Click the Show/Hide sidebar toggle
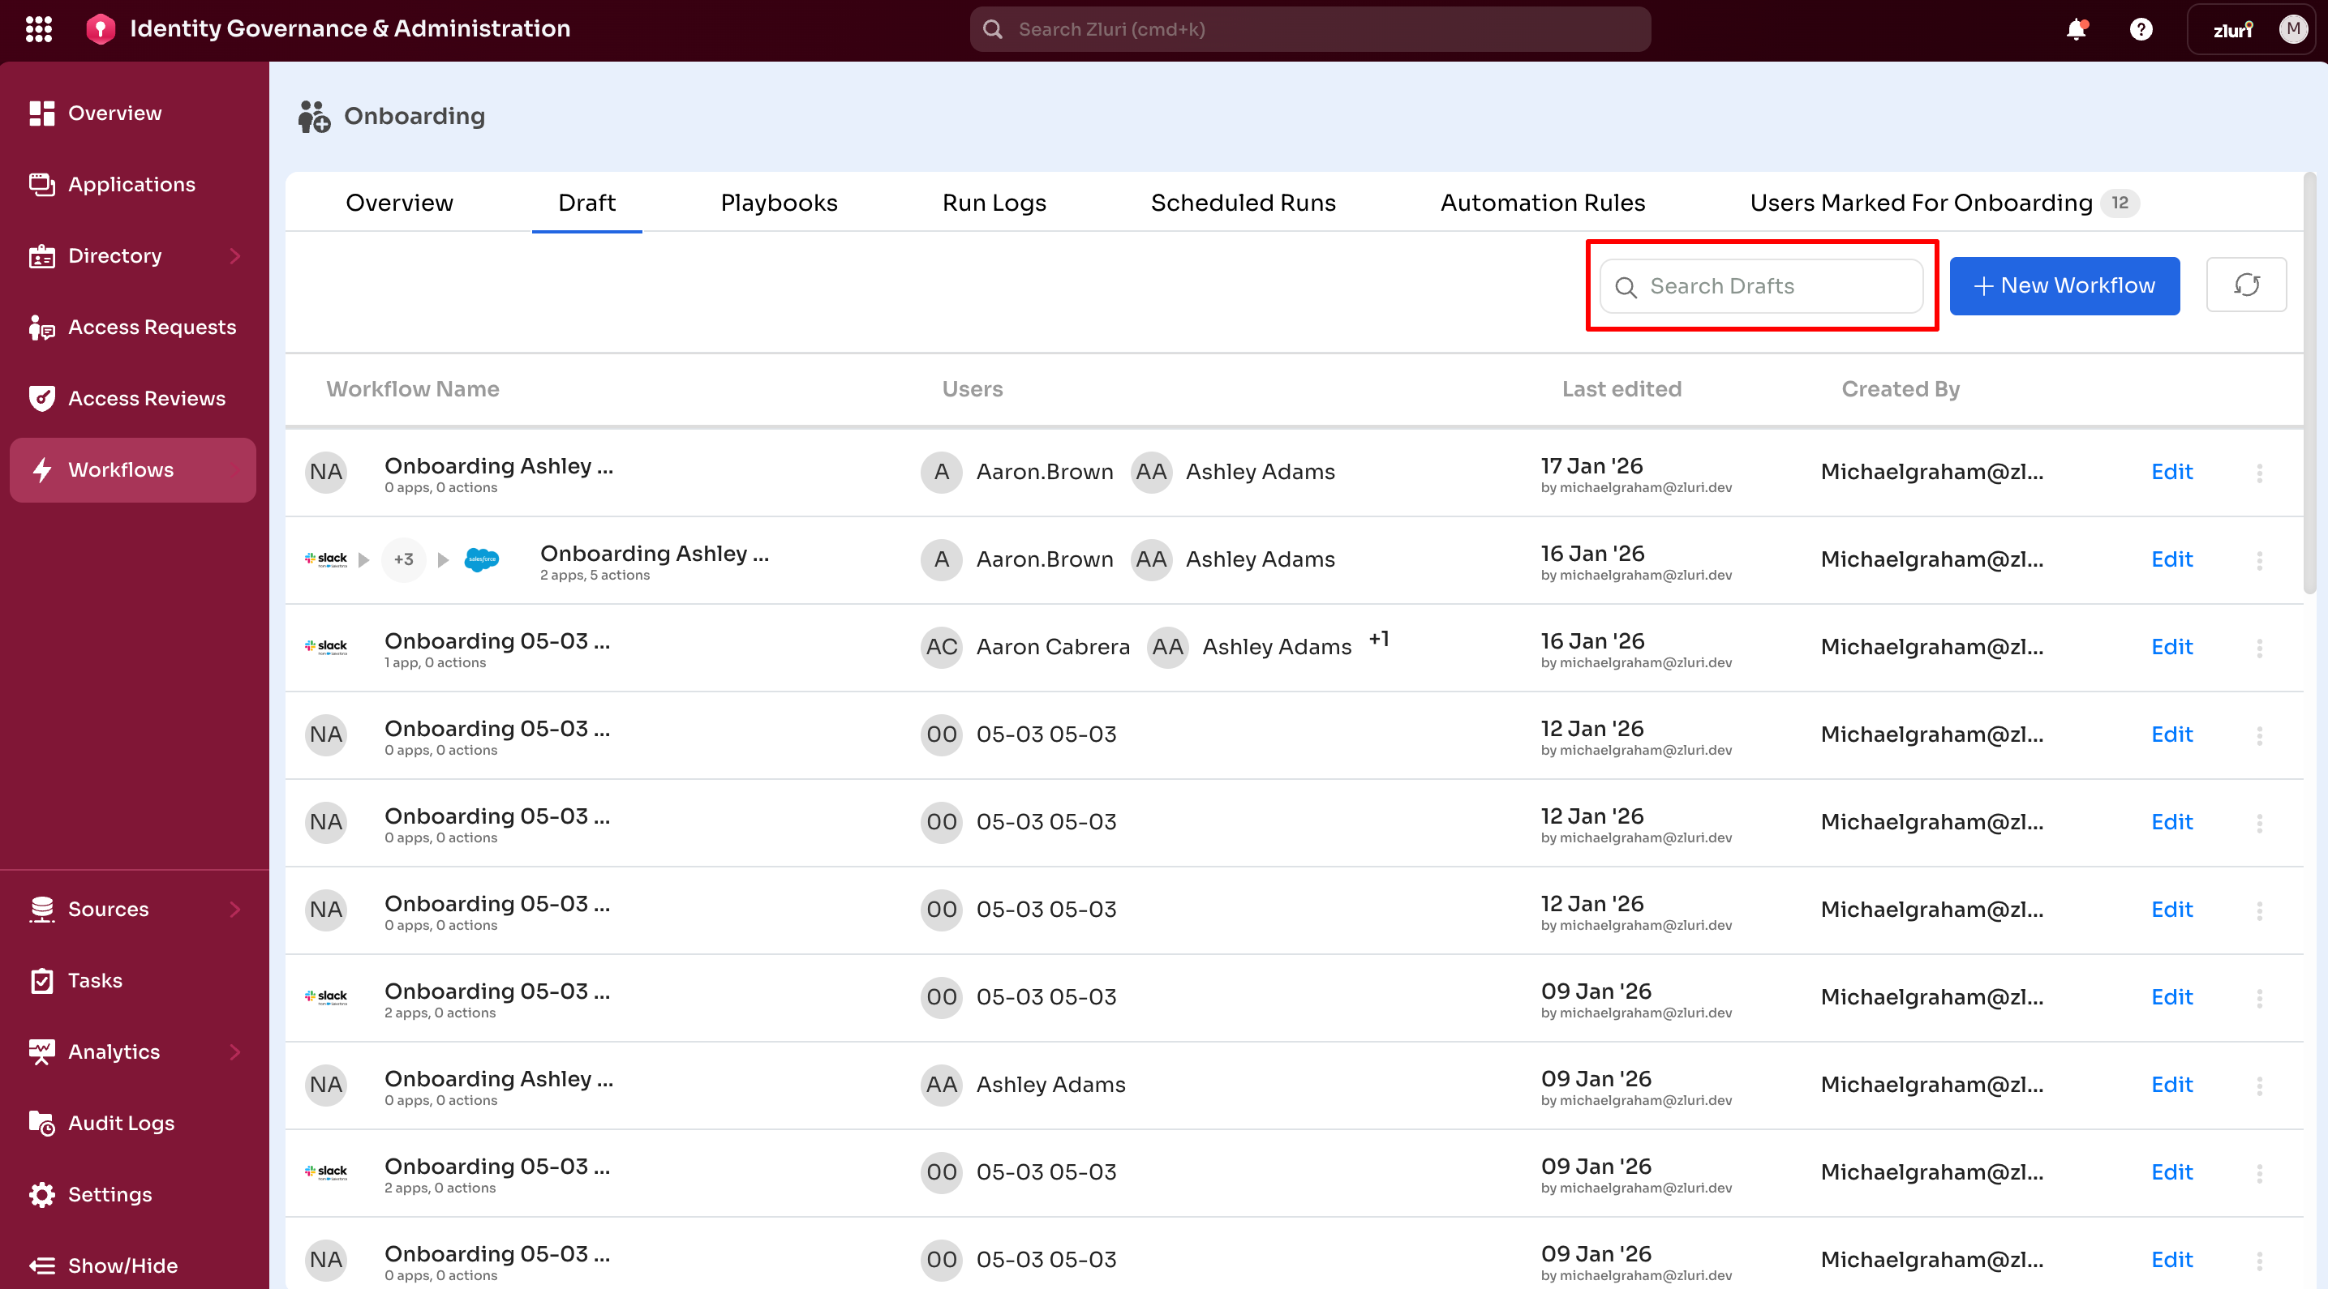The height and width of the screenshot is (1289, 2328). click(122, 1265)
